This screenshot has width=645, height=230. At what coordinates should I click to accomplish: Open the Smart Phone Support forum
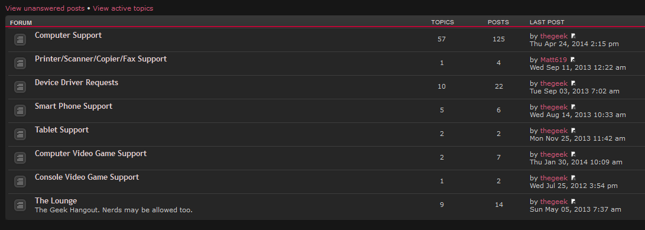(74, 106)
